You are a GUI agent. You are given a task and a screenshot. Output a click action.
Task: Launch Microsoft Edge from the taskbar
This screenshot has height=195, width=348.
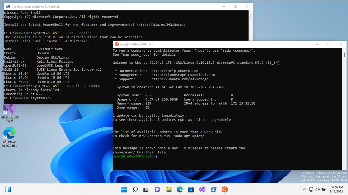click(x=180, y=189)
